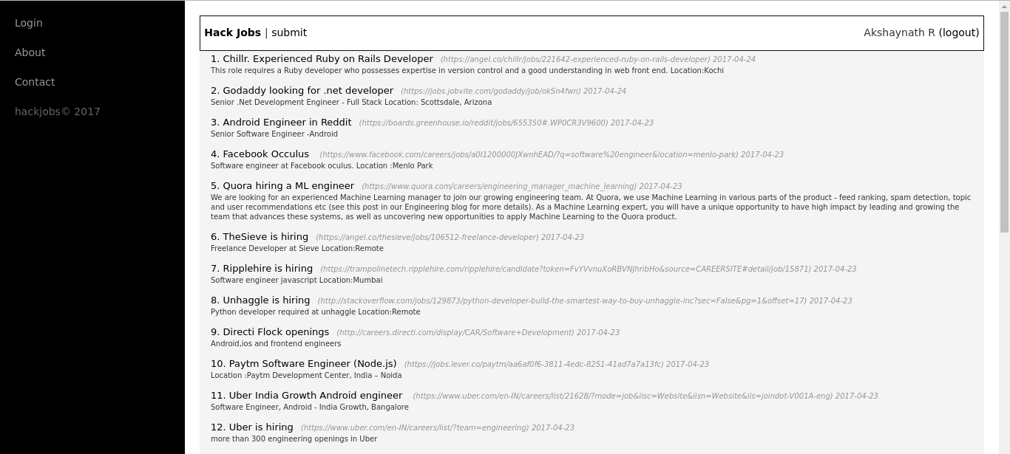
Task: Click Paytm Development Center, India – Noida text
Action: [306, 376]
